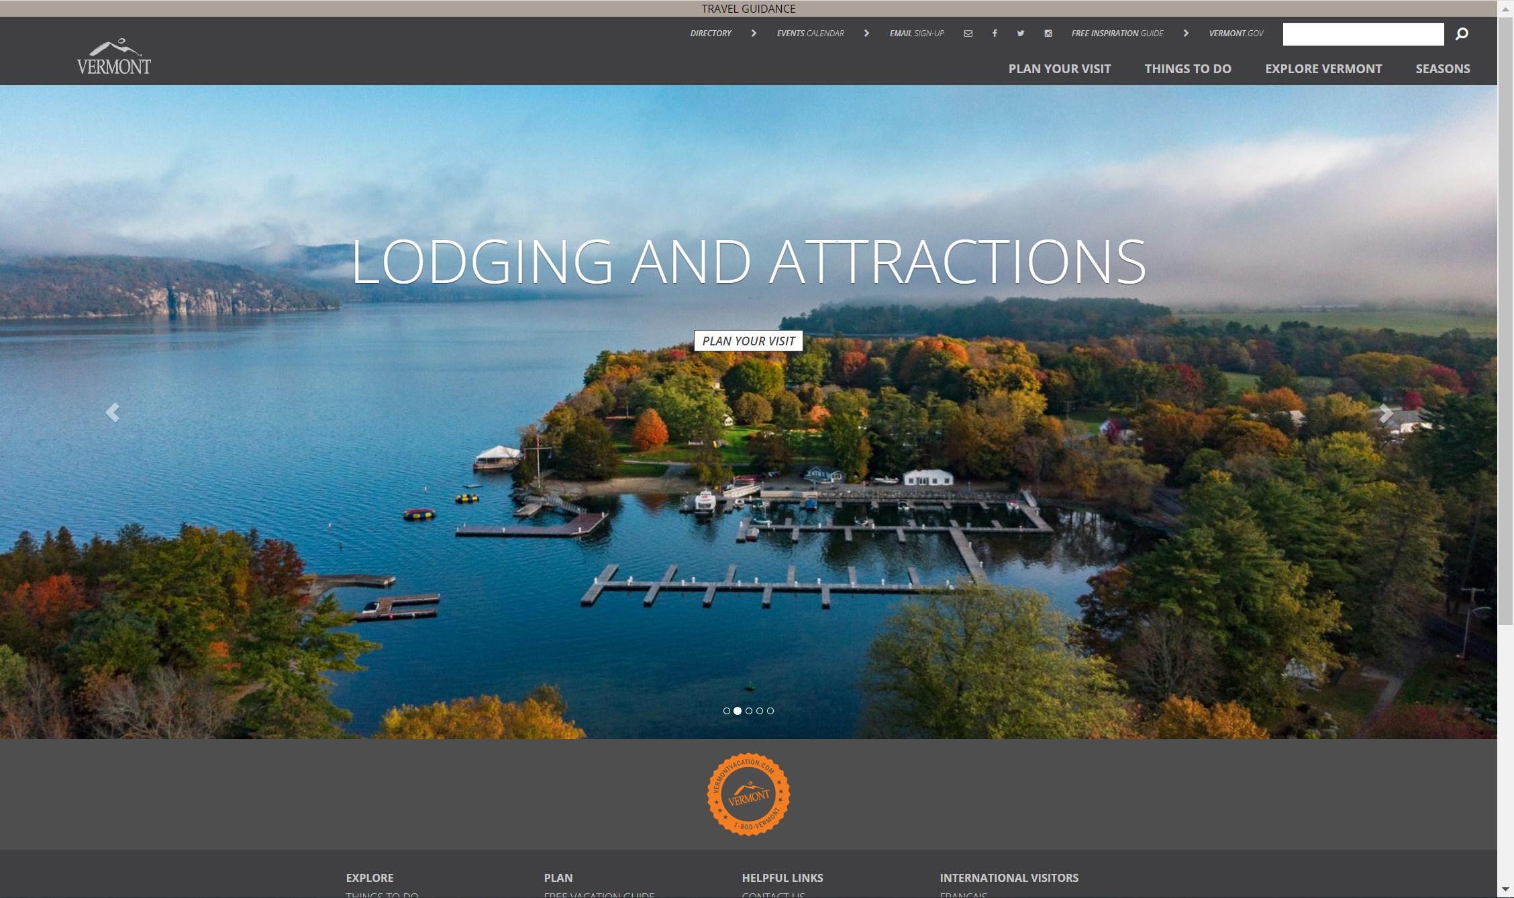Open the Travel Guidance banner link
Screen dimensions: 1514x898
tap(748, 9)
